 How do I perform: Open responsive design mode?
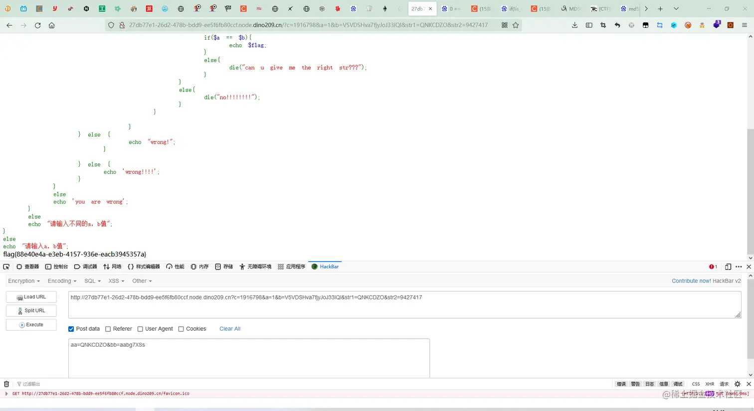728,267
